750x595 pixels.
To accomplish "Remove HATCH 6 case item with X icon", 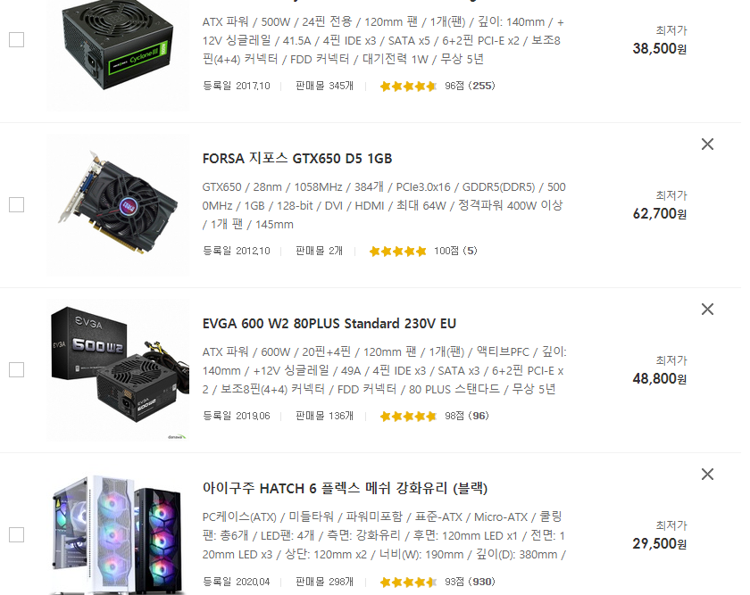I will coord(707,474).
